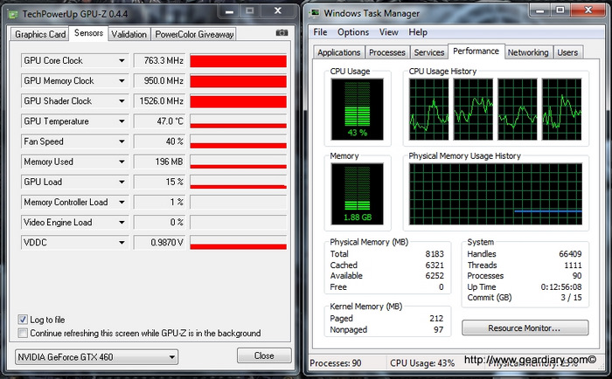Screen dimensions: 612x379
Task: Enable 'Continue refreshing this screen' checkbox
Action: [x=23, y=333]
